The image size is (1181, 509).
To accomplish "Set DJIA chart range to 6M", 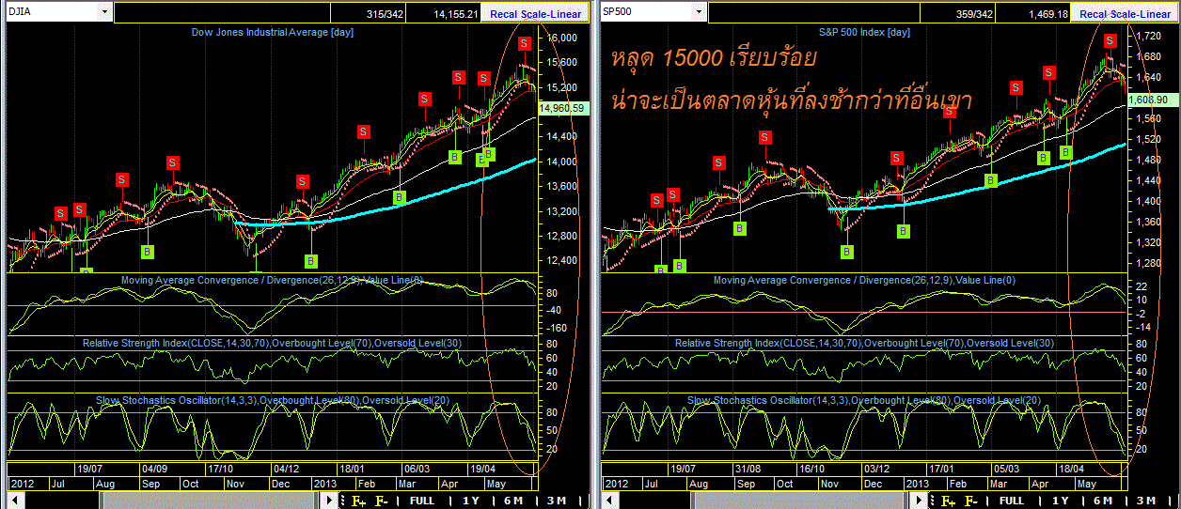I will [513, 501].
